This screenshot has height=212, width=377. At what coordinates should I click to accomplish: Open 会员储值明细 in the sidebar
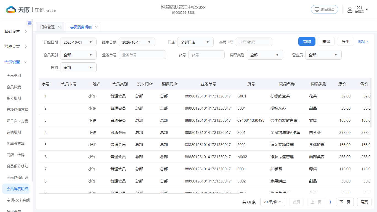(x=17, y=177)
